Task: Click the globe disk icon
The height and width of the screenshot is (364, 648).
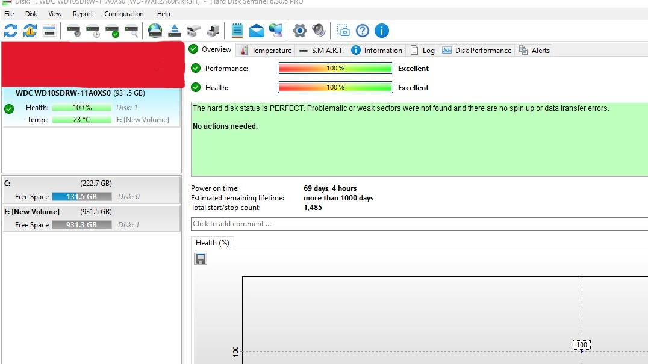Action: click(155, 31)
